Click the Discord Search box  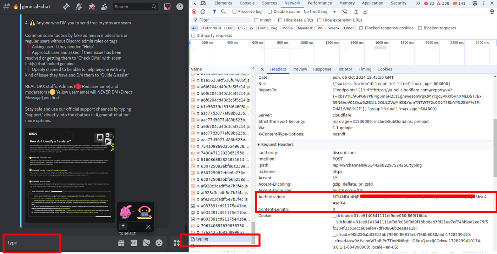point(136,7)
